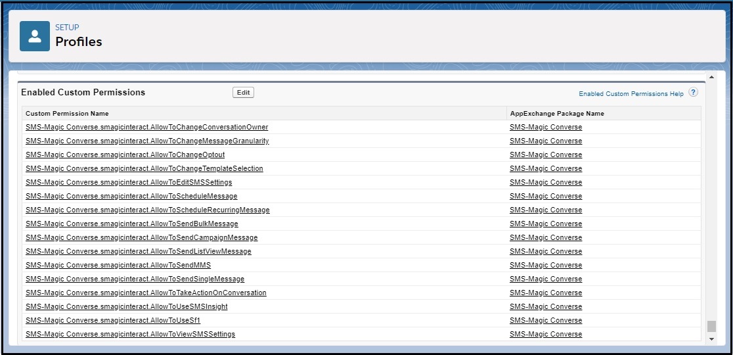Open SMS-Magic Converse package in AllowToViewSMSSettings row

(x=546, y=334)
